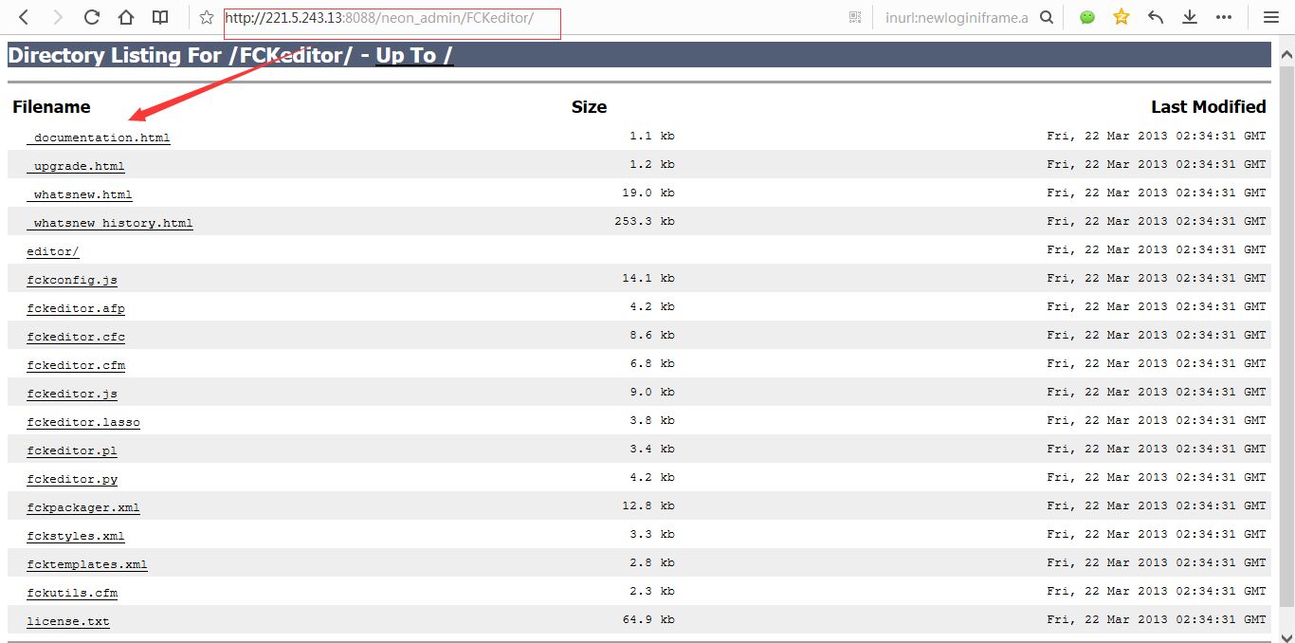Click the modified date in the editor/ row
Viewport: 1295px width, 643px height.
click(1157, 249)
